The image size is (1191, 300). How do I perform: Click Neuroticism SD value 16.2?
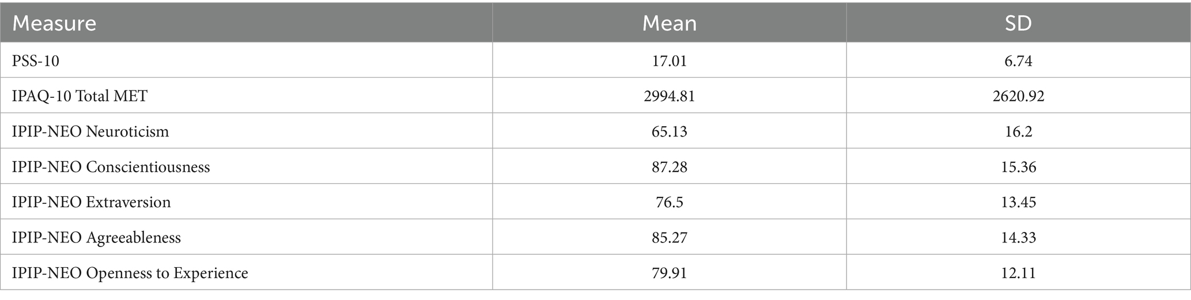(1018, 131)
